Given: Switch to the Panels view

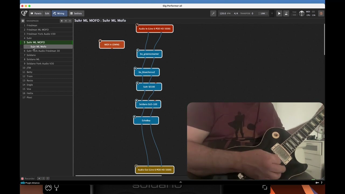Looking at the screenshot, I should [x=36, y=13].
